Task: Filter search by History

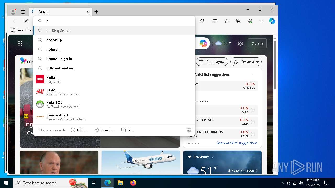Action: click(x=79, y=130)
